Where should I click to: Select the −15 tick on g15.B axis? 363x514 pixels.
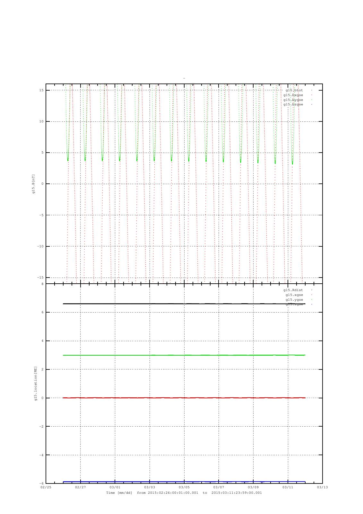(x=40, y=278)
